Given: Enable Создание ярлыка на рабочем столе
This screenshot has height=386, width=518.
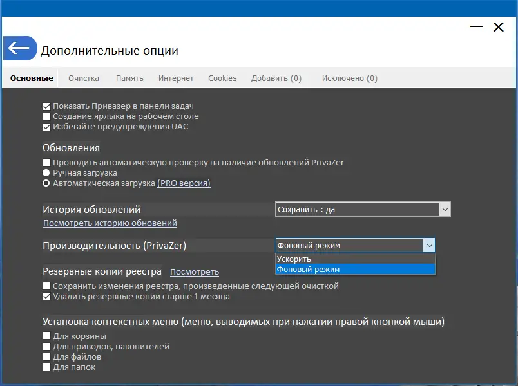Looking at the screenshot, I should [46, 116].
